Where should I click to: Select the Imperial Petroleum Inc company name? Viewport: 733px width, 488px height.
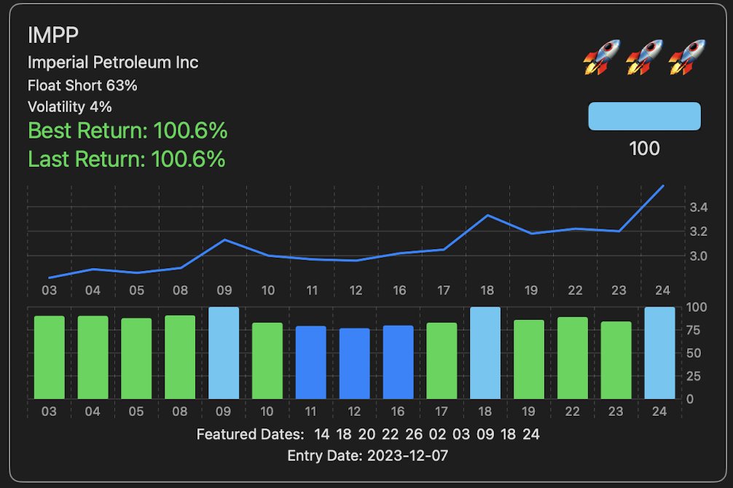coord(113,62)
